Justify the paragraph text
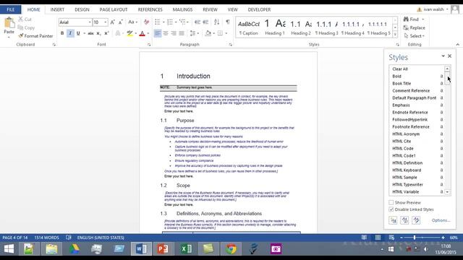 182,33
